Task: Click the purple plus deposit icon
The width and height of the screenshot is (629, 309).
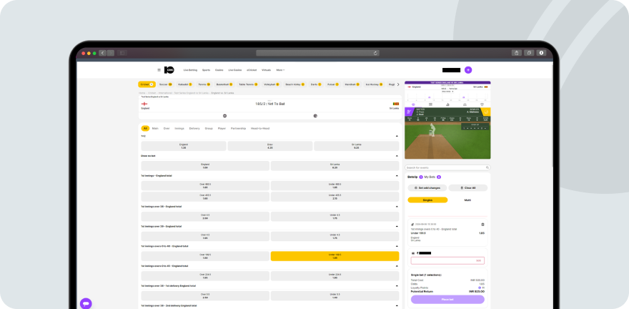Action: click(x=468, y=70)
